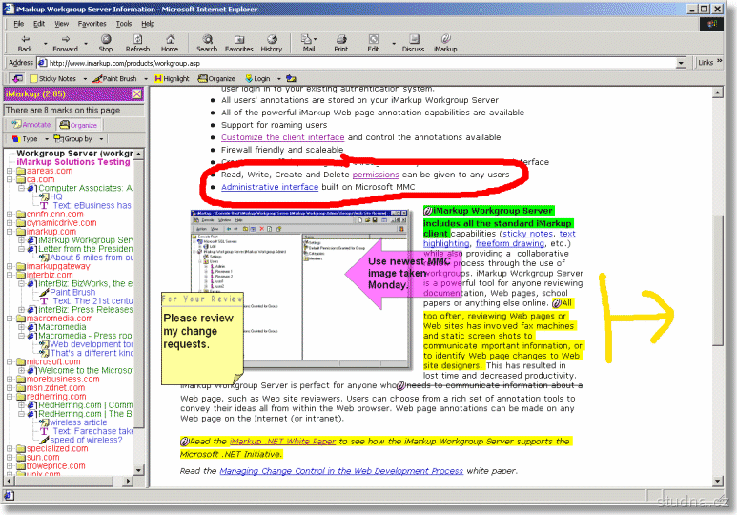737x515 pixels.
Task: Go to the Home page
Action: tap(170, 42)
